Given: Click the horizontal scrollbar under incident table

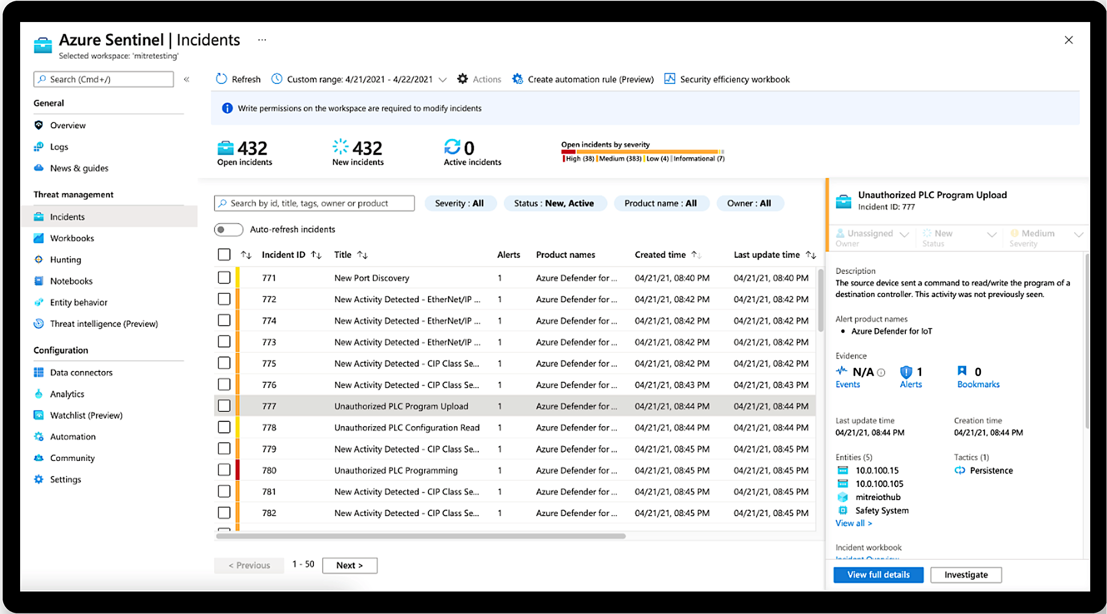Looking at the screenshot, I should point(421,536).
